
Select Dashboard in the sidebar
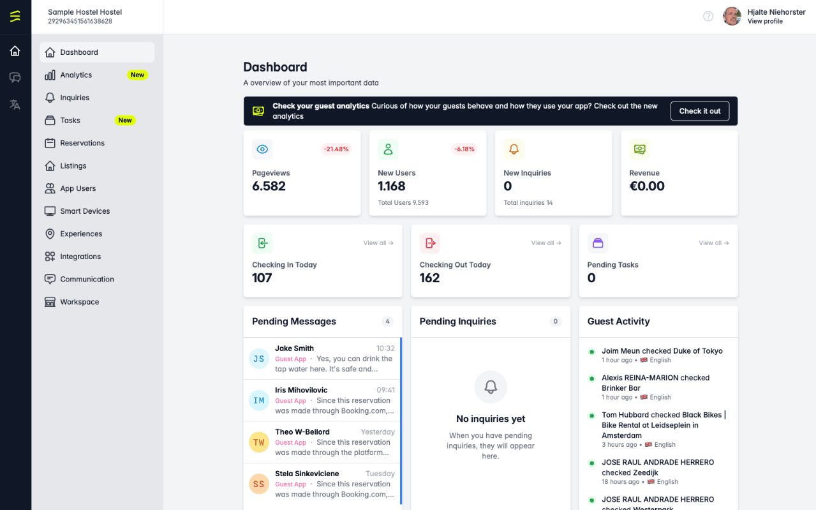tap(97, 52)
